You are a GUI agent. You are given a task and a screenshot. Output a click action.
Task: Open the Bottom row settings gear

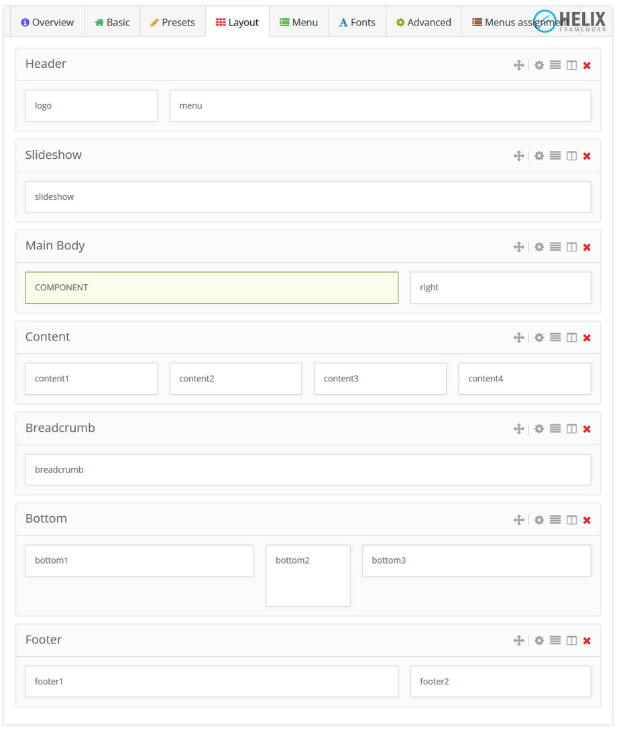(x=539, y=520)
